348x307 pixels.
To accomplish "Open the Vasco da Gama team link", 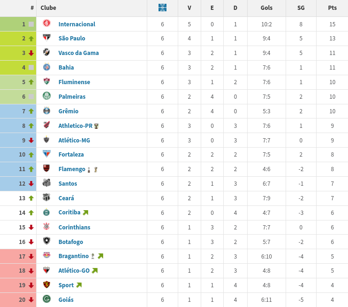I will click(x=79, y=53).
